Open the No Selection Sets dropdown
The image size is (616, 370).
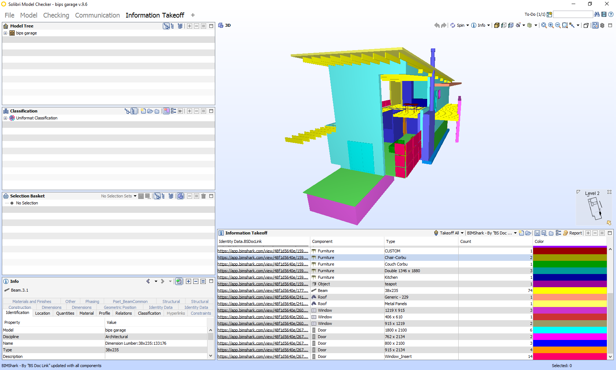pos(119,196)
